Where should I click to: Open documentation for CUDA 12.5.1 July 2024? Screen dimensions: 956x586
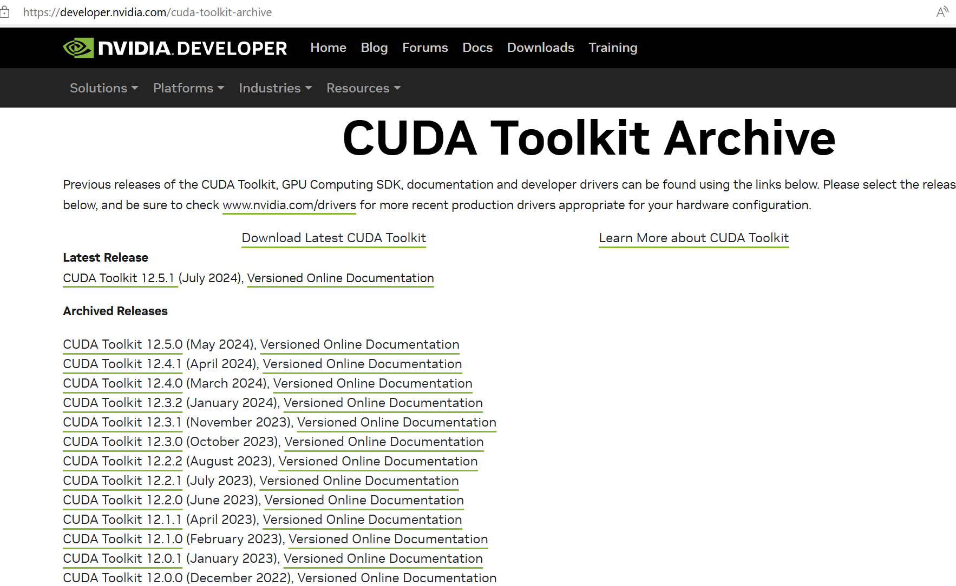click(x=341, y=278)
